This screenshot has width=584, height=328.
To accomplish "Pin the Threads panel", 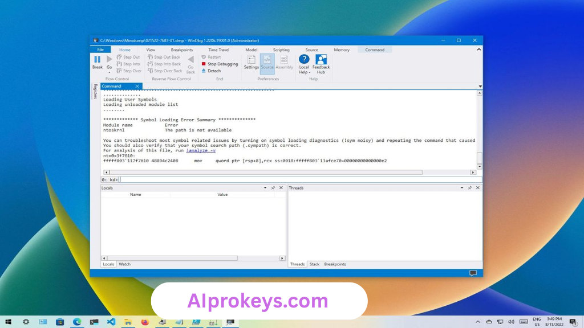I will (x=470, y=188).
